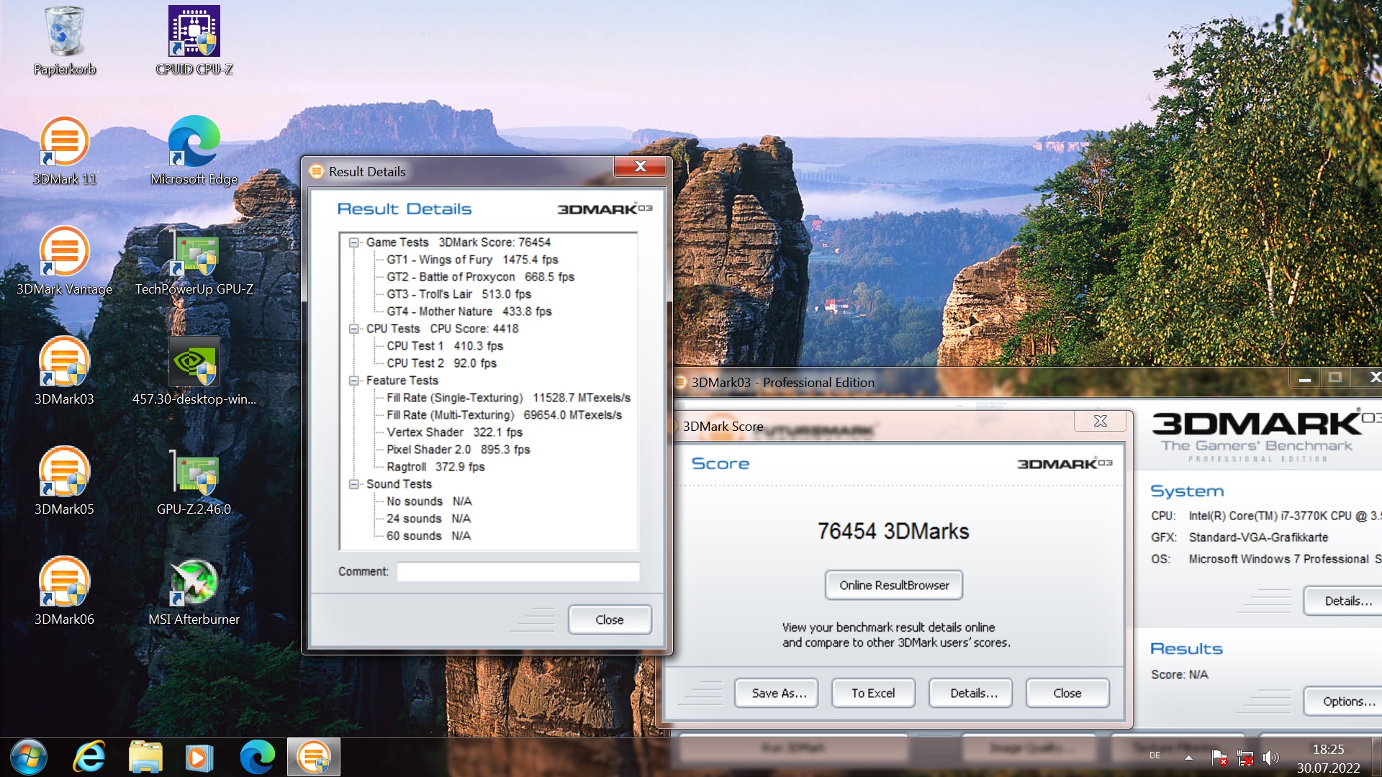Open the 3DMark Vantage desktop shortcut
Image resolution: width=1382 pixels, height=777 pixels.
pos(64,253)
